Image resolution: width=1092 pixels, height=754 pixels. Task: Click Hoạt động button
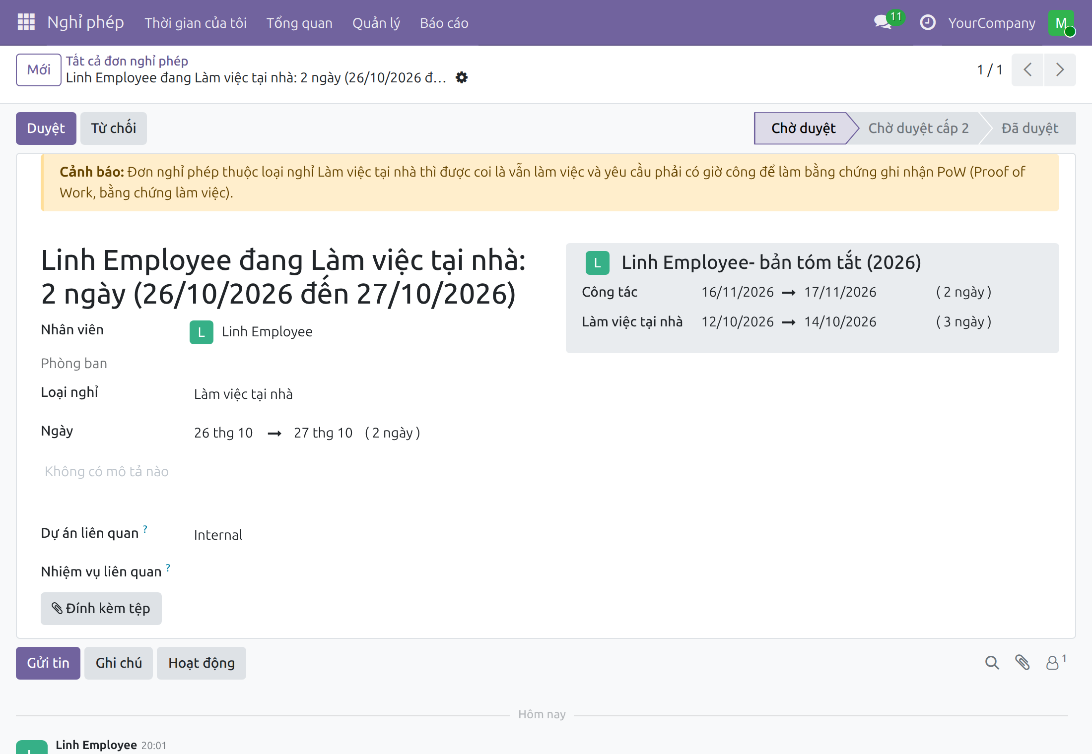coord(202,663)
